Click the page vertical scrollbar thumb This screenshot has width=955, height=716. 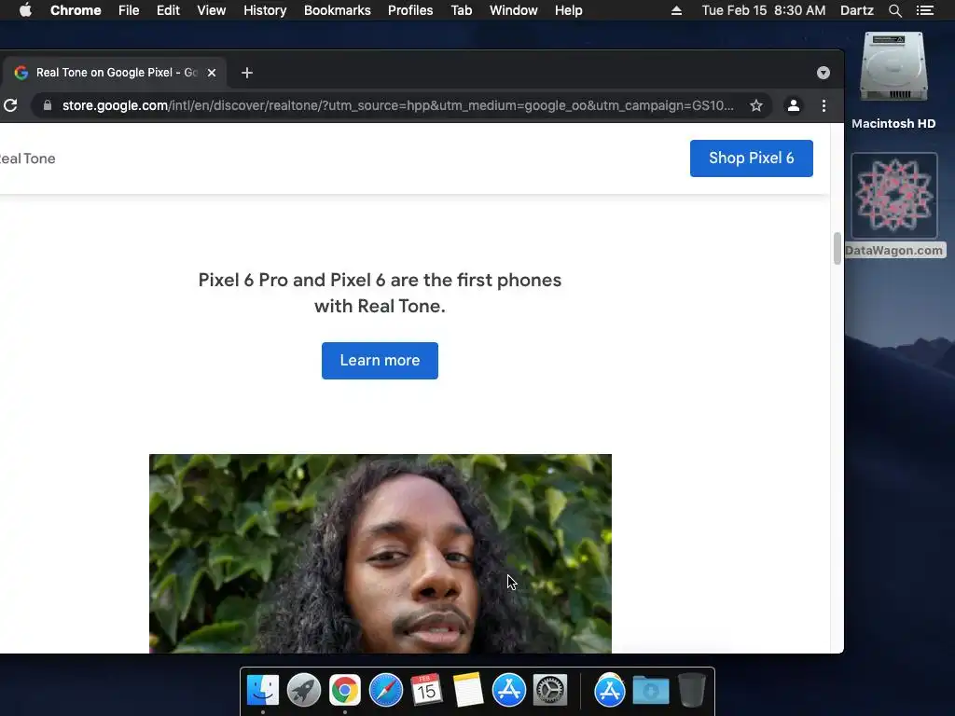[x=837, y=248]
